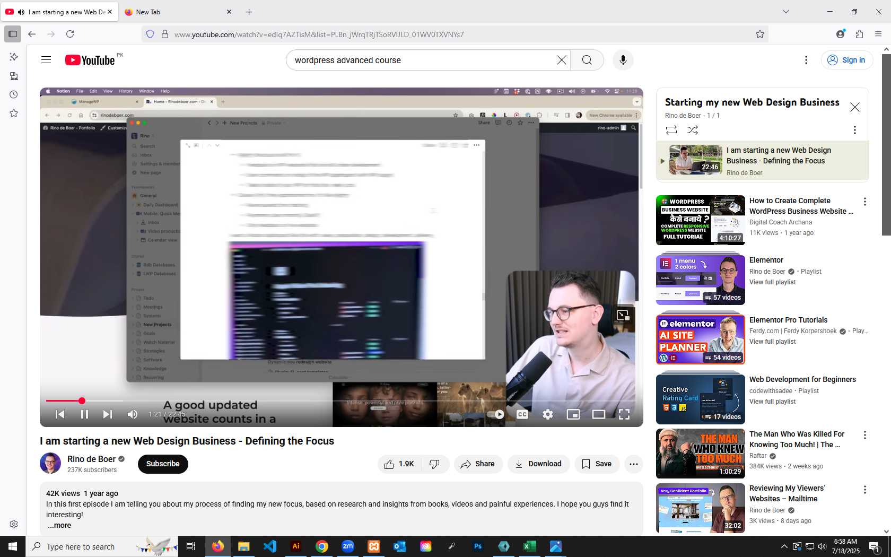View full playlist for Elementor Pro Tutorials
Screen dimensions: 891x557
[772, 342]
